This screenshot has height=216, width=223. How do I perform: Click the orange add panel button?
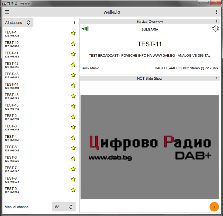214,207
